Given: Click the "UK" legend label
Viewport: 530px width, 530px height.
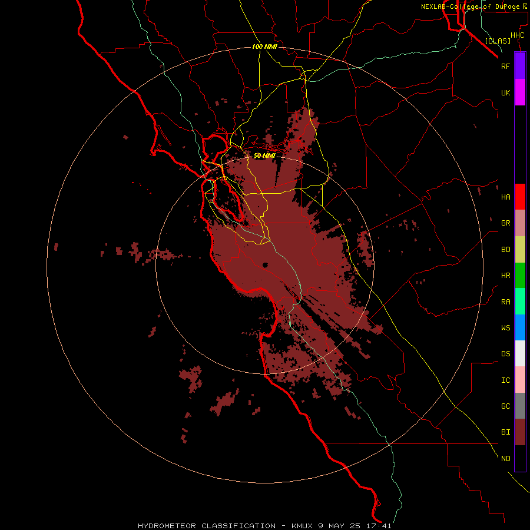Looking at the screenshot, I should coord(505,92).
